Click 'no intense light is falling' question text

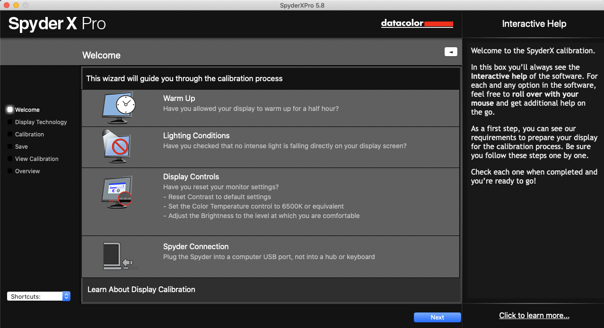(285, 146)
